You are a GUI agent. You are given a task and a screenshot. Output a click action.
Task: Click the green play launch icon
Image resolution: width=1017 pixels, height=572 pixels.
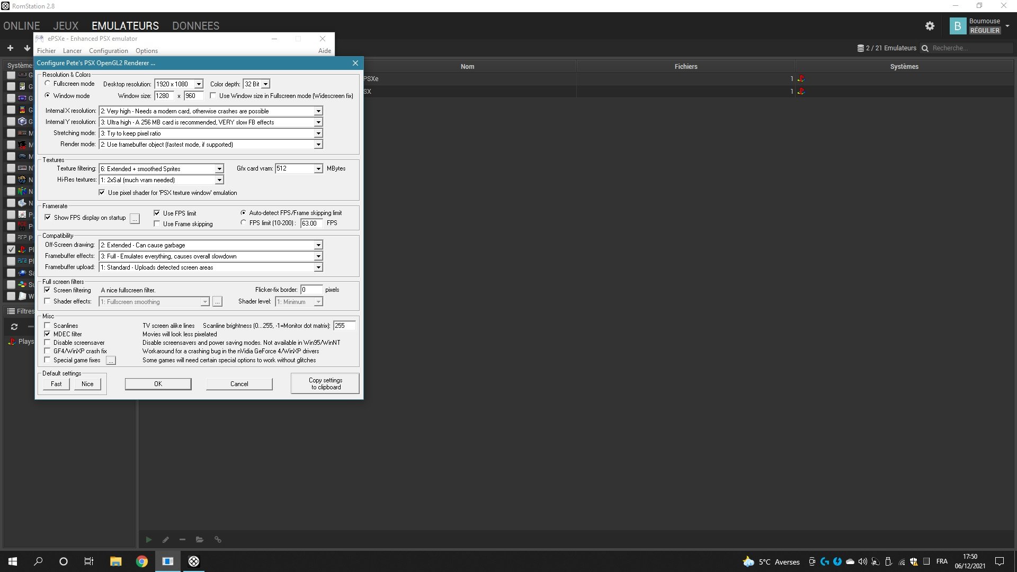[149, 540]
